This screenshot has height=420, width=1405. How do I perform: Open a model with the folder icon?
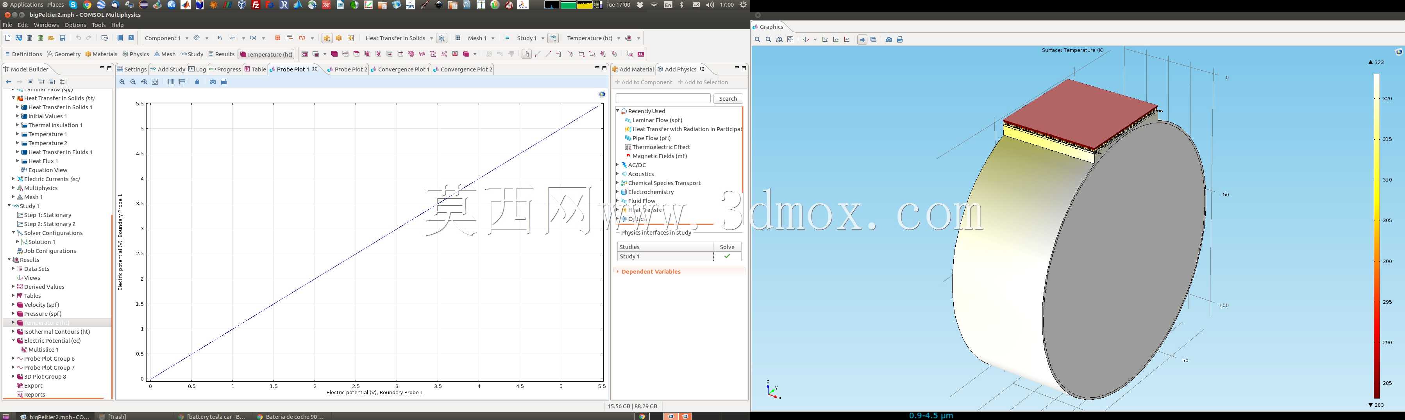click(x=51, y=38)
